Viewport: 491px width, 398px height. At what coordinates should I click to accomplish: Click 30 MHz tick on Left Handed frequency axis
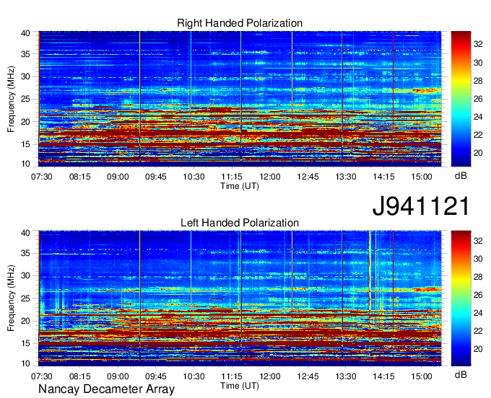coord(26,275)
